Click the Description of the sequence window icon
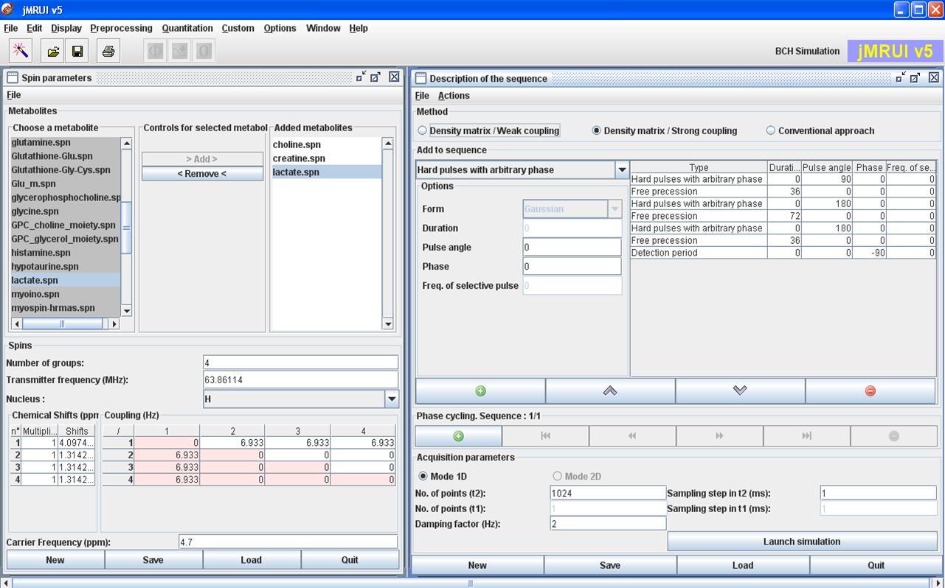 (x=420, y=78)
